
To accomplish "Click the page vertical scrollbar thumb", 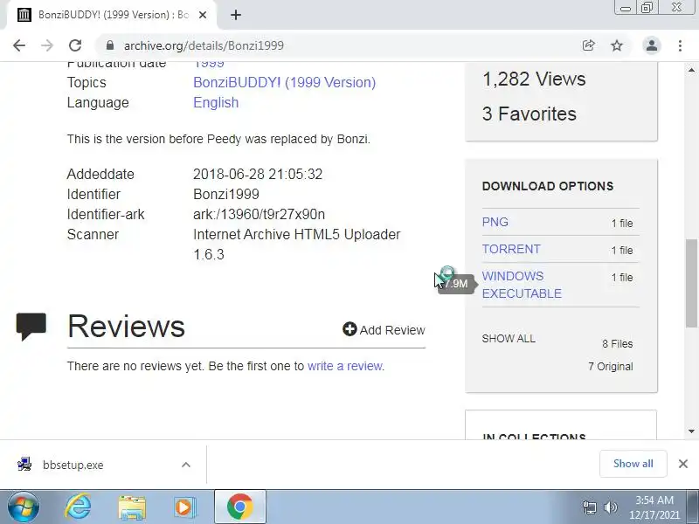I will click(x=691, y=283).
